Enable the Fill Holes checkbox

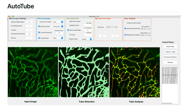point(68,35)
